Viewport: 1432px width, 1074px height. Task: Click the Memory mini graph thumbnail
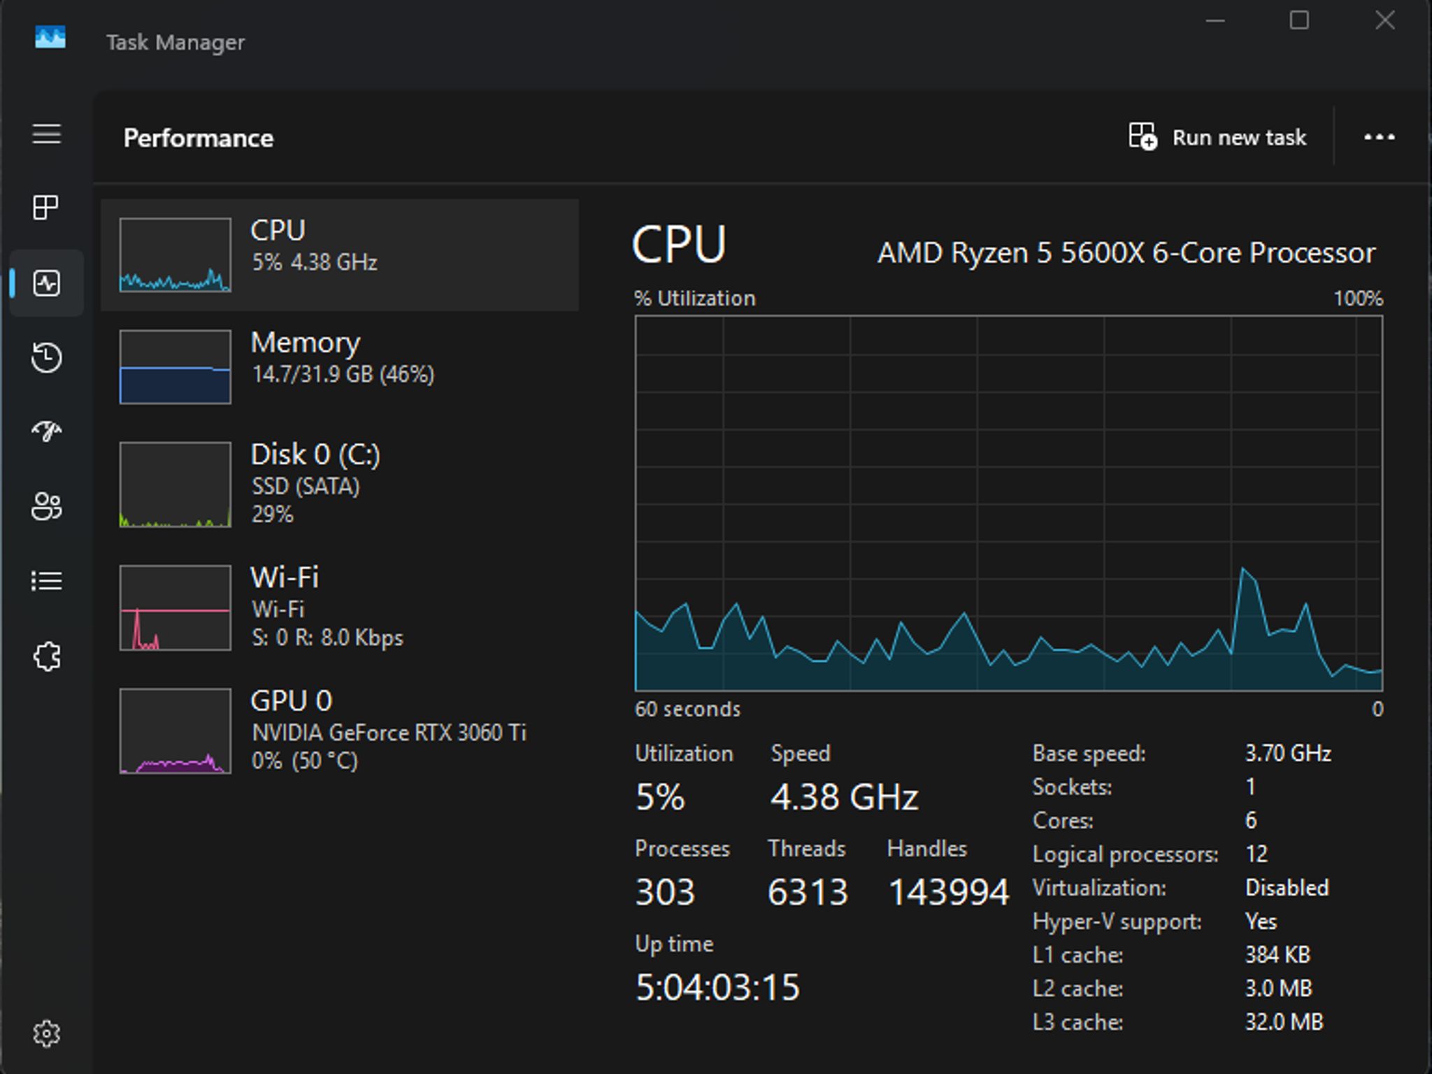coord(176,366)
